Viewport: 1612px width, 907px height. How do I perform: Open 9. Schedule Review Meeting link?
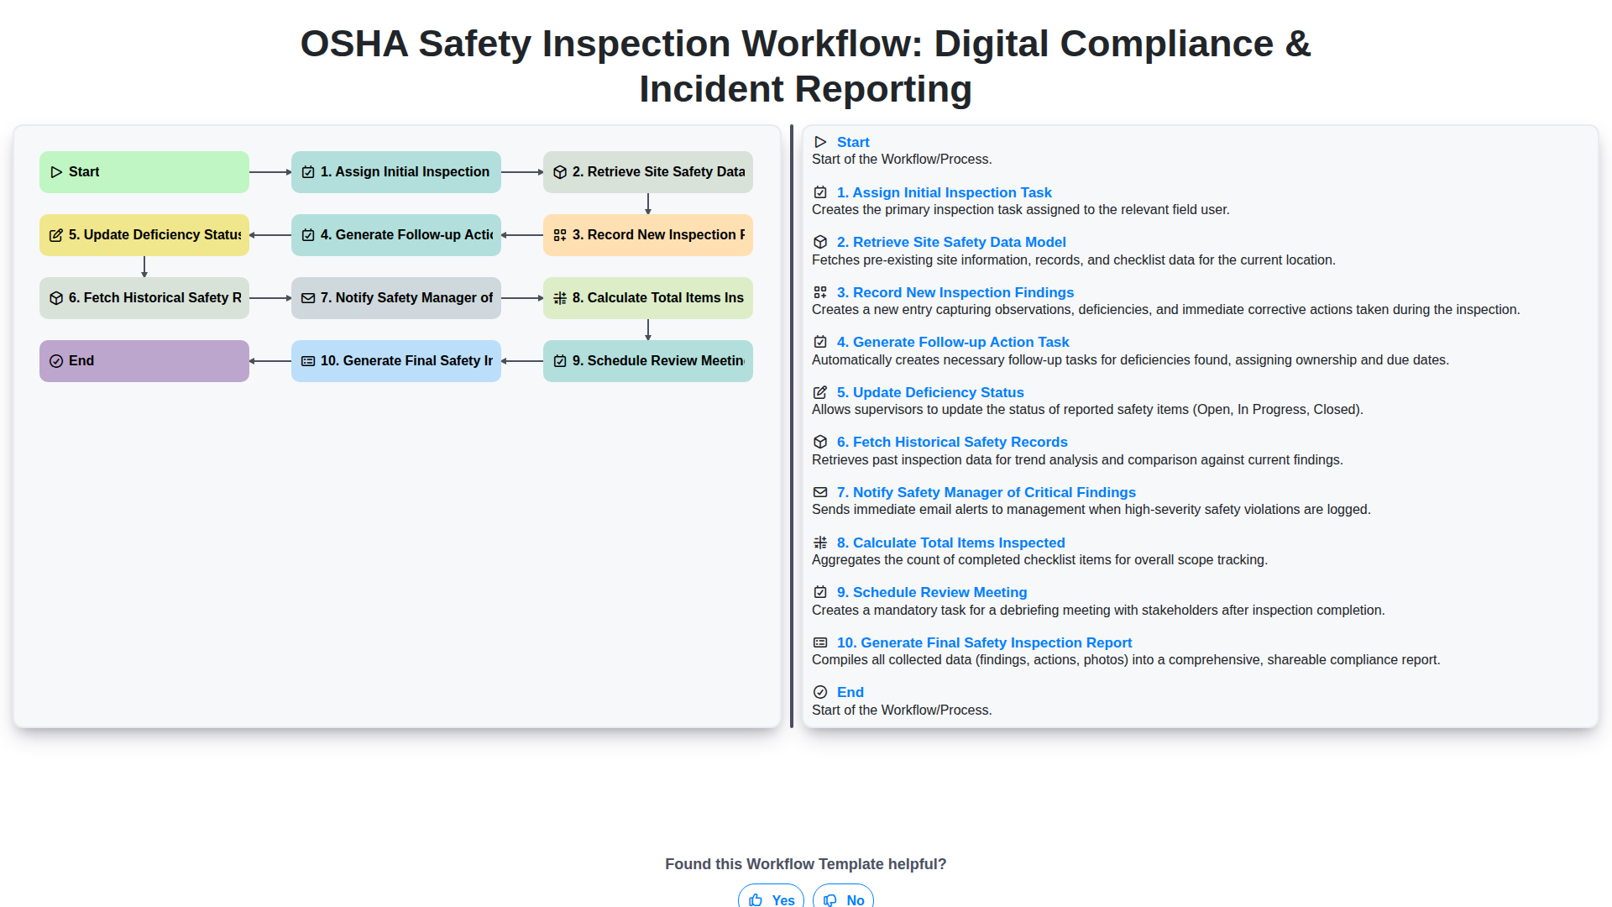click(x=932, y=592)
